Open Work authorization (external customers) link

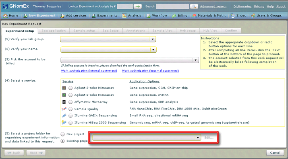150,71
